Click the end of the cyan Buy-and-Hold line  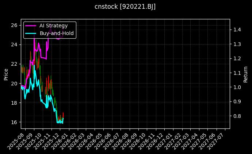tap(63, 118)
